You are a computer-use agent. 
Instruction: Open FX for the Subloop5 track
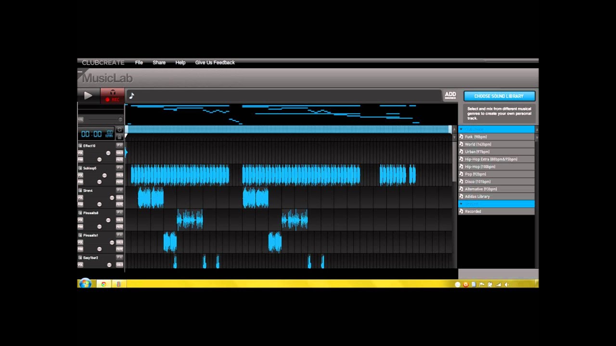(x=120, y=168)
